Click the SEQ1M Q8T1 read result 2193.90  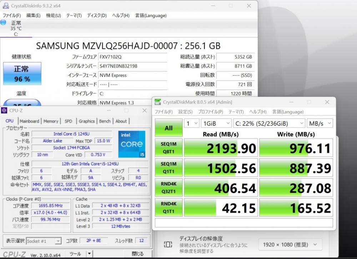pos(221,148)
